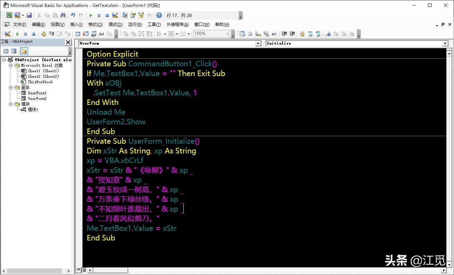454x275 pixels.
Task: Click the Quick Watch glasses icon
Action: click(x=102, y=34)
